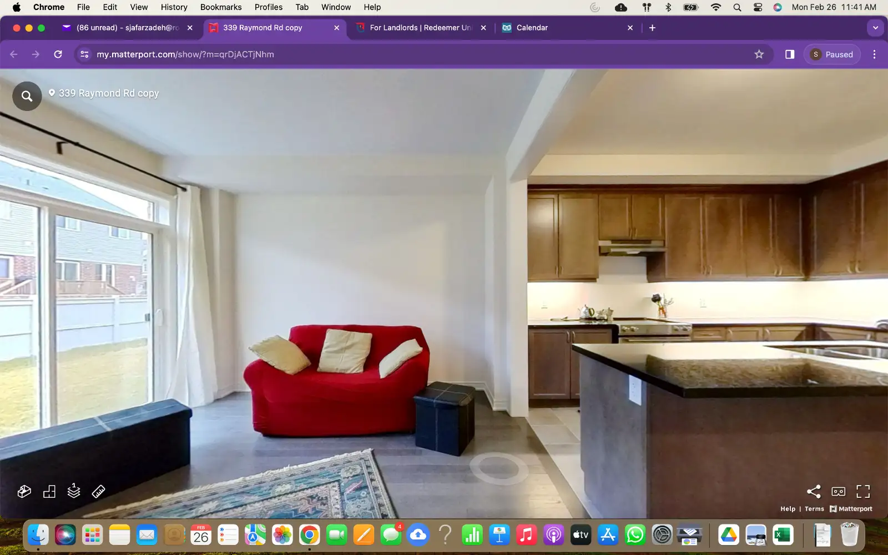Share this Matterport tour
888x555 pixels.
814,491
